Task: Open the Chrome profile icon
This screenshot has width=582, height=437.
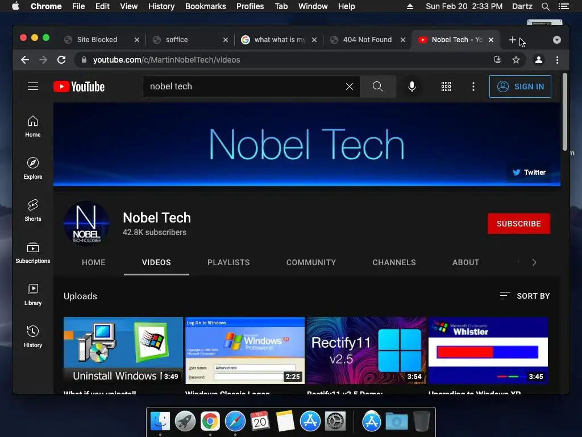Action: pyautogui.click(x=539, y=60)
